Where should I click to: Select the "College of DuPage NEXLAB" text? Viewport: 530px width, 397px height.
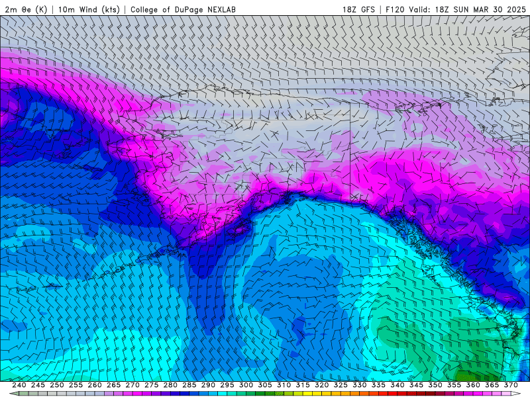[184, 9]
